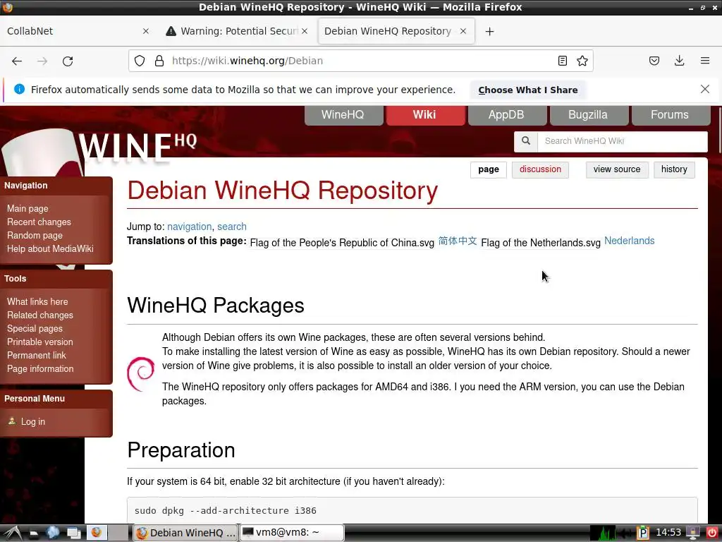Open the file manager in taskbar
Screen dimensions: 722x542
click(x=34, y=534)
